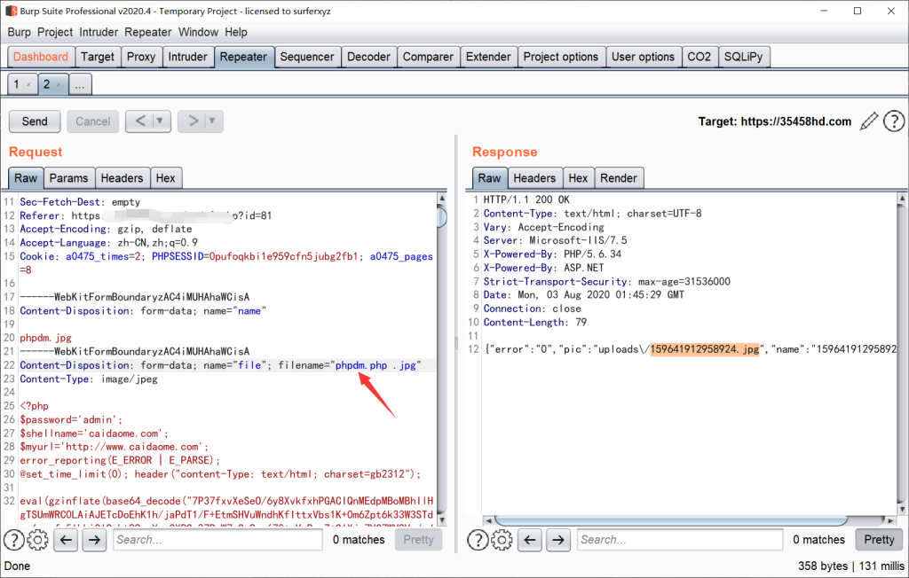909x578 pixels.
Task: Switch to the Comparer tab
Action: pos(428,57)
